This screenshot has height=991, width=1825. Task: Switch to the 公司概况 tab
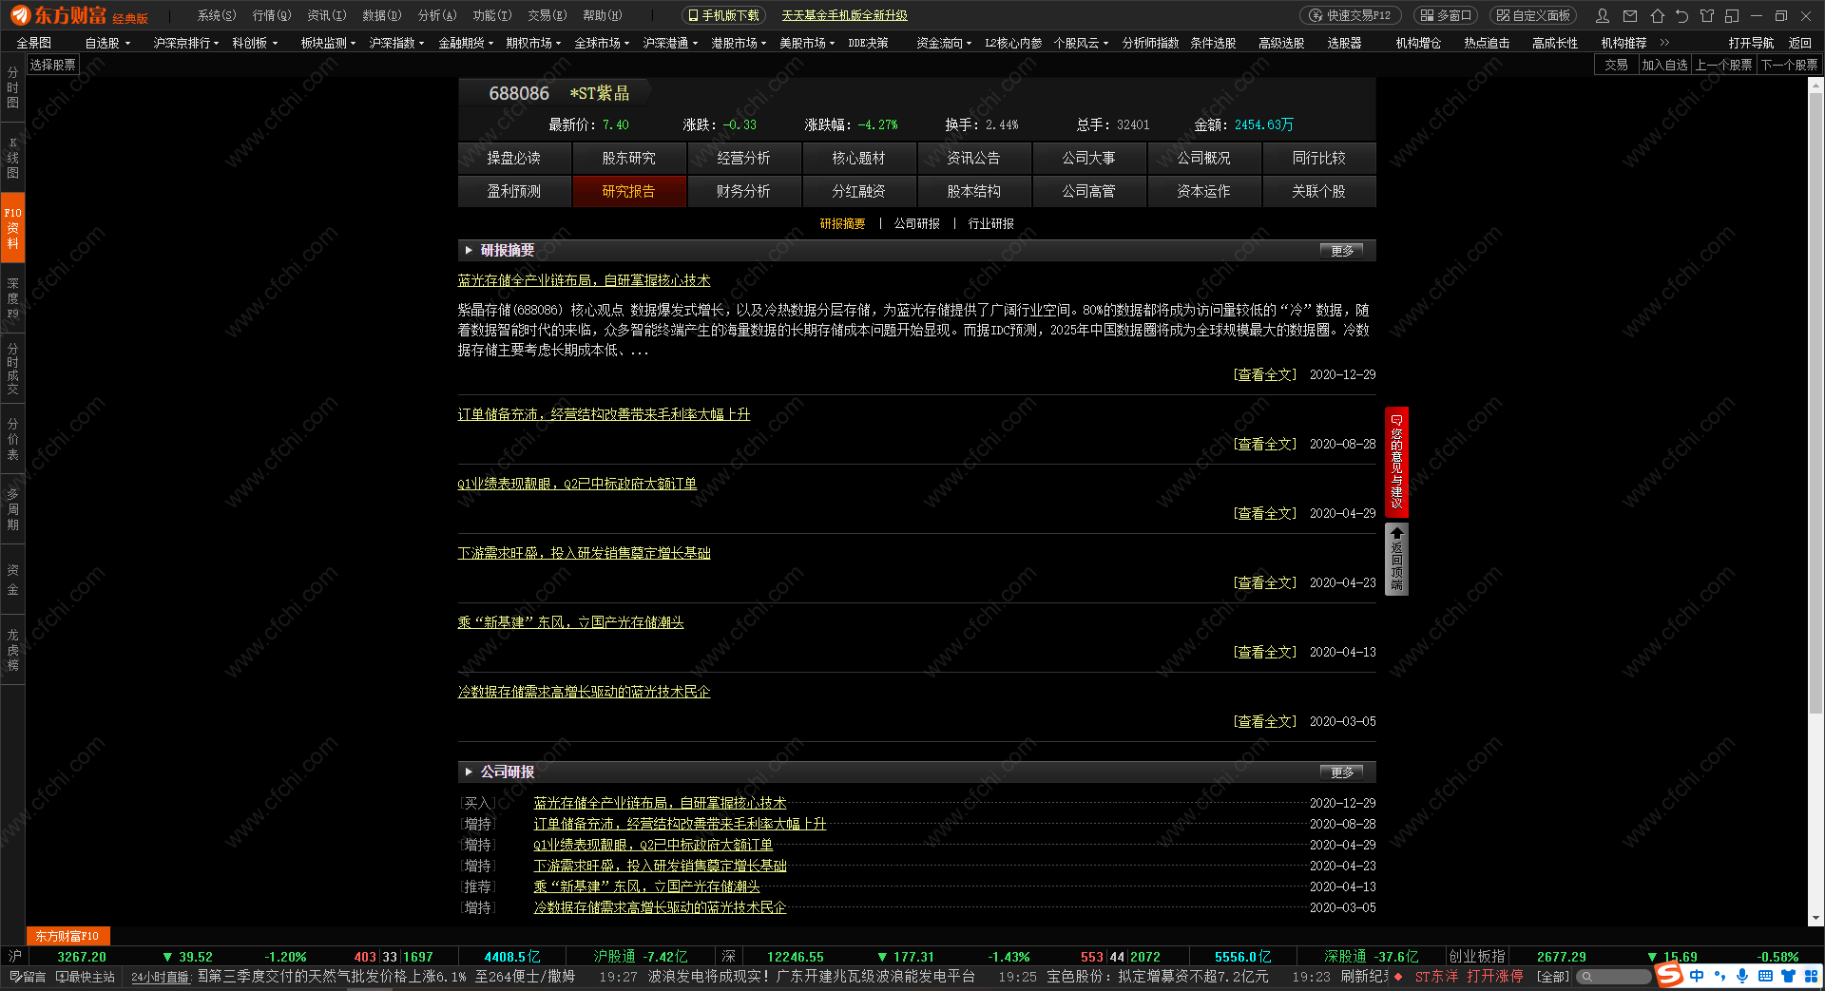pyautogui.click(x=1203, y=158)
